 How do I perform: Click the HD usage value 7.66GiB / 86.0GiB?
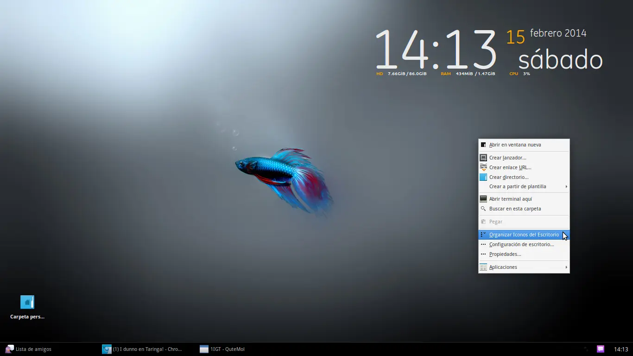click(x=407, y=74)
